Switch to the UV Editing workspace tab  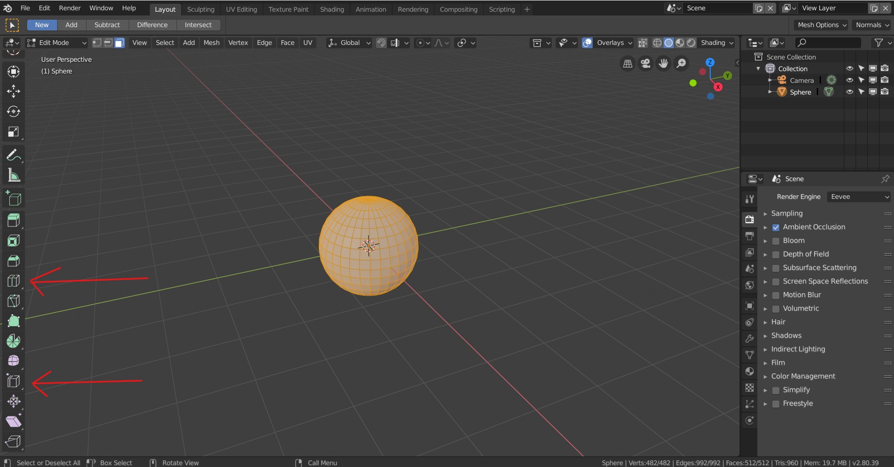242,9
